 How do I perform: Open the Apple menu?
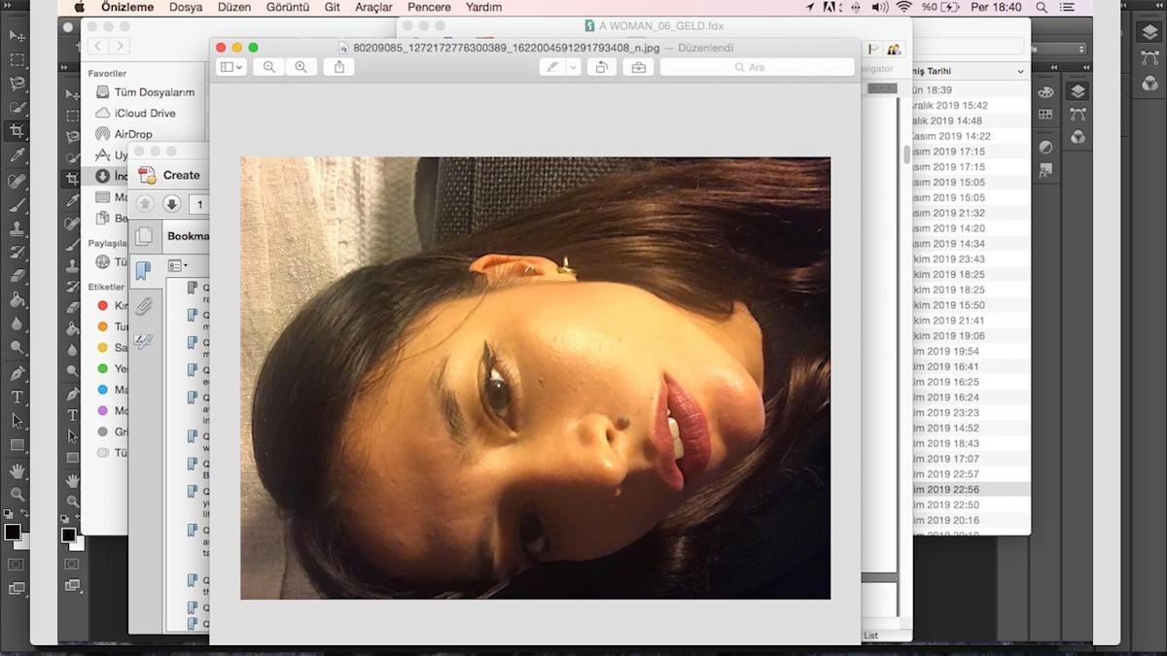tap(80, 7)
